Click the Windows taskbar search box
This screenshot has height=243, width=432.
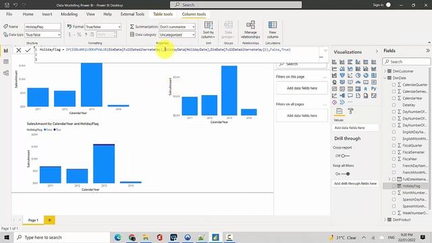pos(62,237)
